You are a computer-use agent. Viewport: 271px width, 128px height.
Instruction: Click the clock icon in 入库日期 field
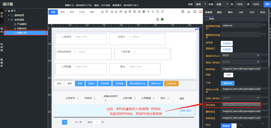point(135,52)
